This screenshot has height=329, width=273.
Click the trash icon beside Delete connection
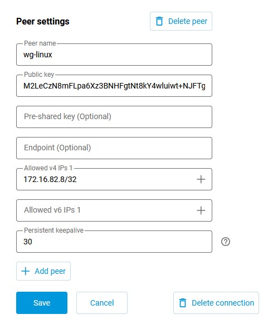click(183, 303)
